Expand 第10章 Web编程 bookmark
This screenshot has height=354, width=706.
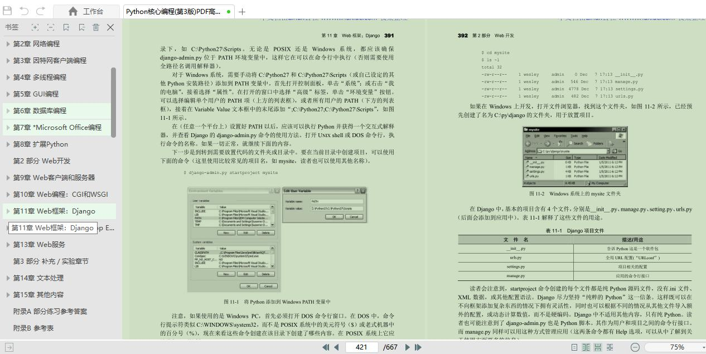8,194
